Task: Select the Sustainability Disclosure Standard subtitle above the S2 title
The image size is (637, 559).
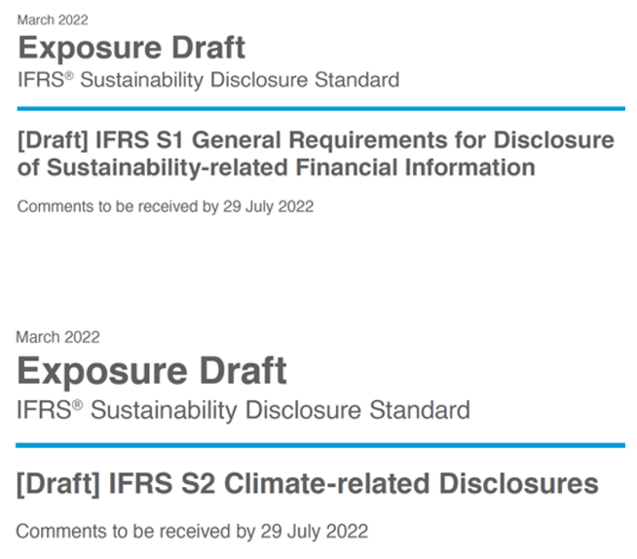Action: pos(243,409)
